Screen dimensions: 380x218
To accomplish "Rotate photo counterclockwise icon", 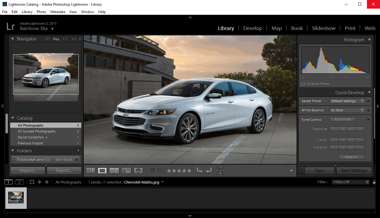I will pos(200,170).
